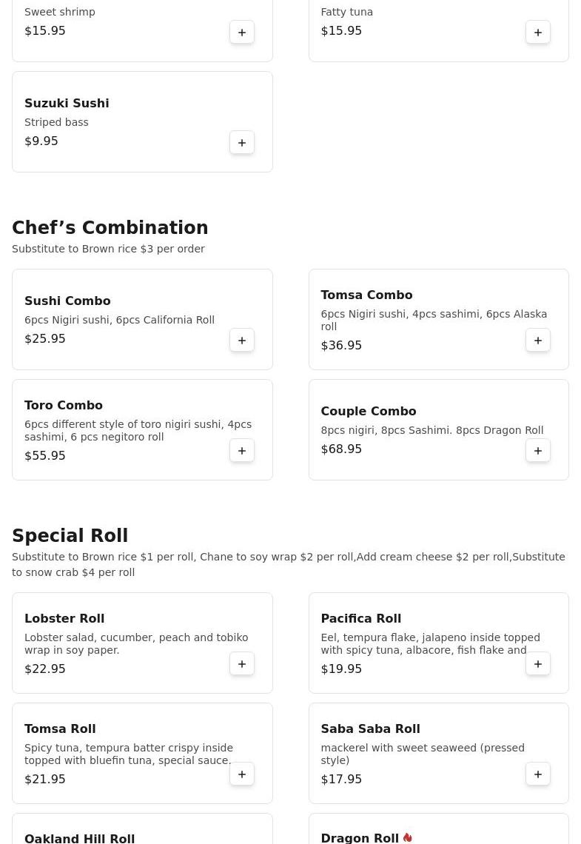Viewport: 581px width, 844px height.
Task: Add Tomsa Combo to the order
Action: (538, 340)
